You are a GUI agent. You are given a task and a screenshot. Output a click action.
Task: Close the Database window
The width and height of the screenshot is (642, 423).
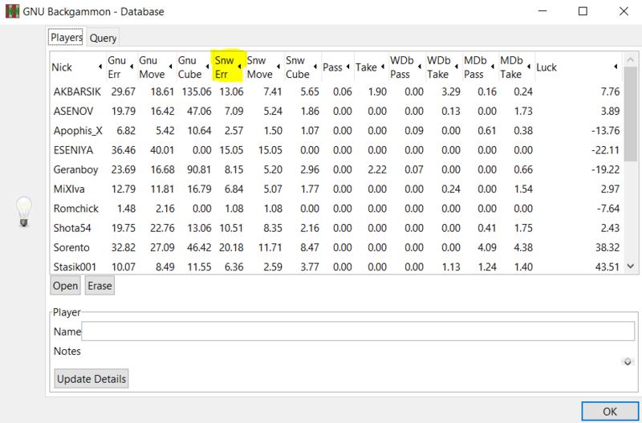coord(624,11)
